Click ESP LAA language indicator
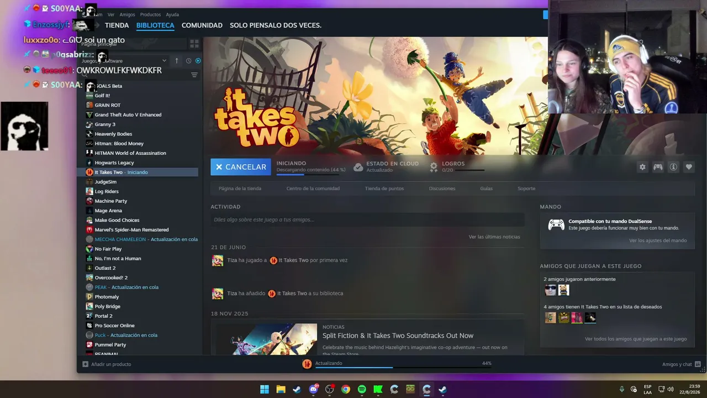 (x=647, y=389)
